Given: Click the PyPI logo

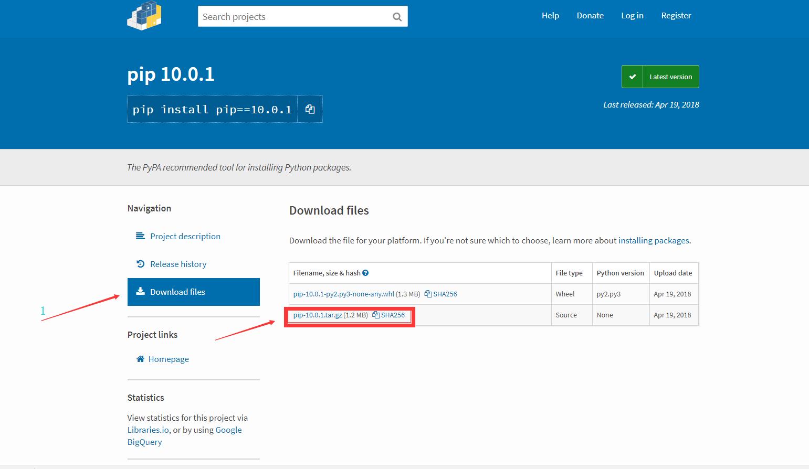Looking at the screenshot, I should pos(144,16).
